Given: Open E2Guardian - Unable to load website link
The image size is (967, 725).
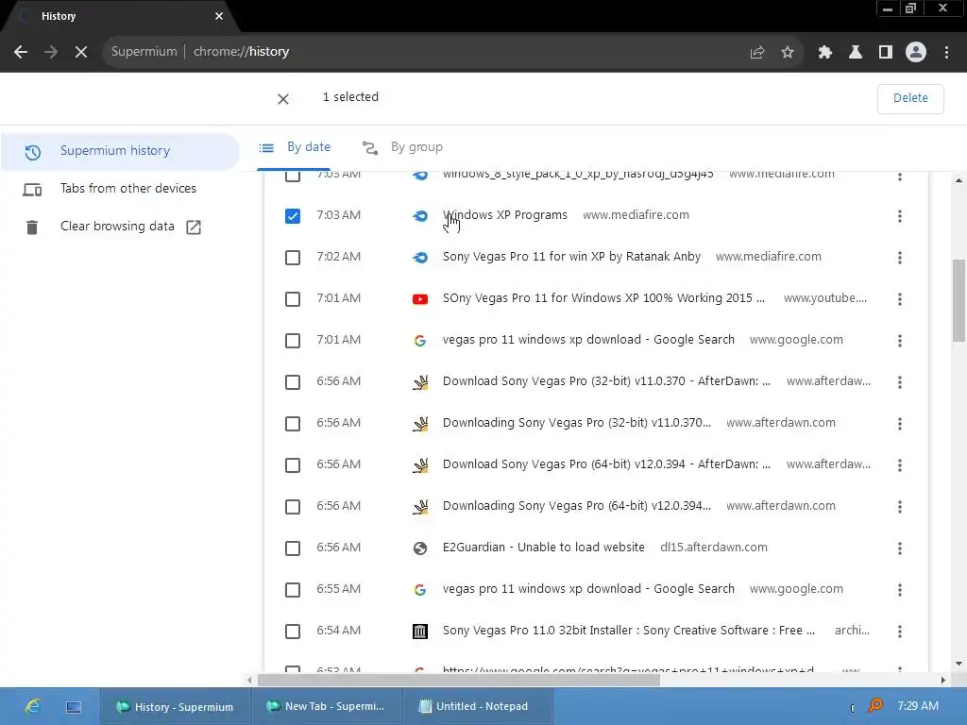Looking at the screenshot, I should (543, 548).
